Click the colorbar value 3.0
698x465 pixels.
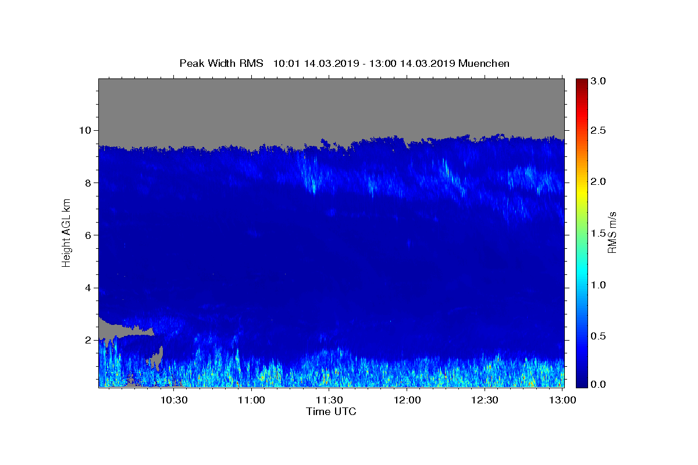click(x=599, y=81)
